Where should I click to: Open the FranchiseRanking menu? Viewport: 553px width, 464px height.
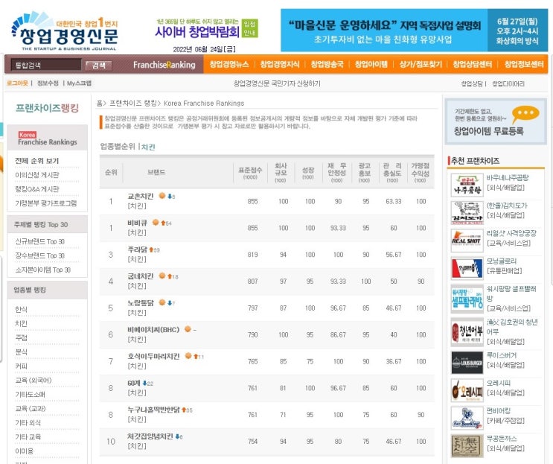164,65
